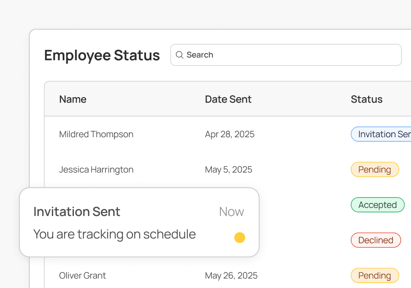Click the Date Sent column header
This screenshot has height=288, width=411.
[228, 99]
